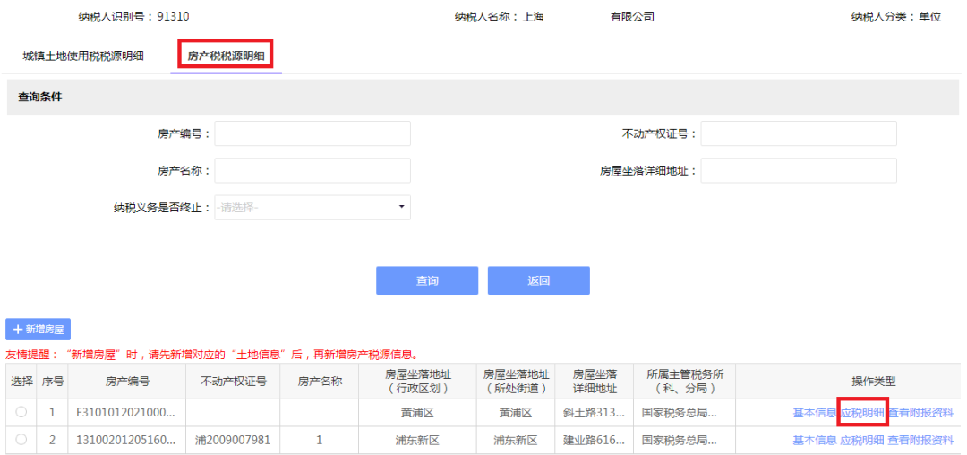
Task: Open 查看附报资料 for the 浦东新区 row
Action: [x=920, y=440]
